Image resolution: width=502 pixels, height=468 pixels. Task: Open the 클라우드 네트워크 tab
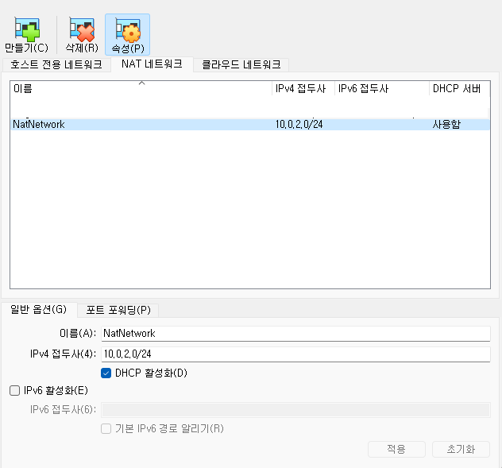coord(241,64)
